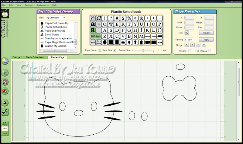Nudge shape up arrow
This screenshot has width=243, height=144.
coord(198,45)
